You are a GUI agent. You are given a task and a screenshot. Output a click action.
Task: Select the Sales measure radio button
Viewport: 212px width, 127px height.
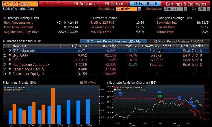click(10, 60)
